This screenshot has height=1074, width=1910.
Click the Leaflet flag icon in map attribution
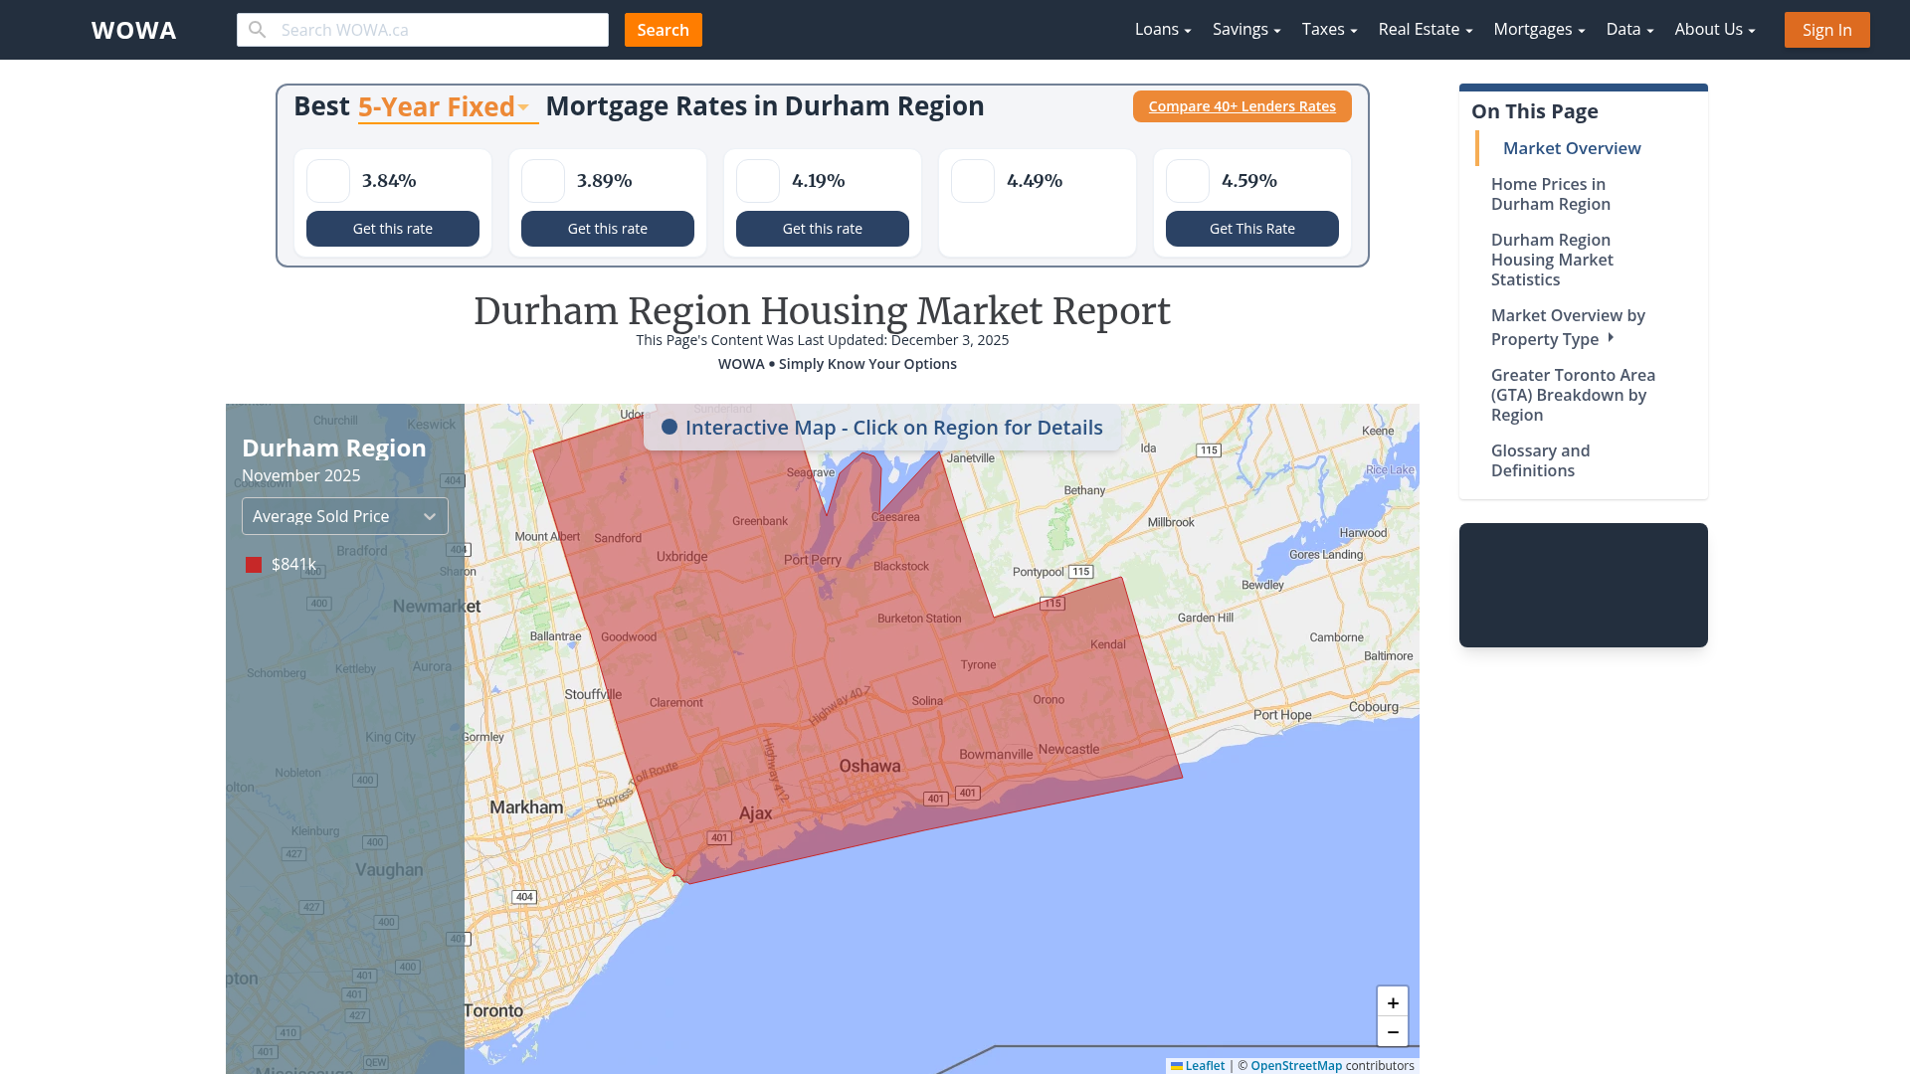1177,1065
